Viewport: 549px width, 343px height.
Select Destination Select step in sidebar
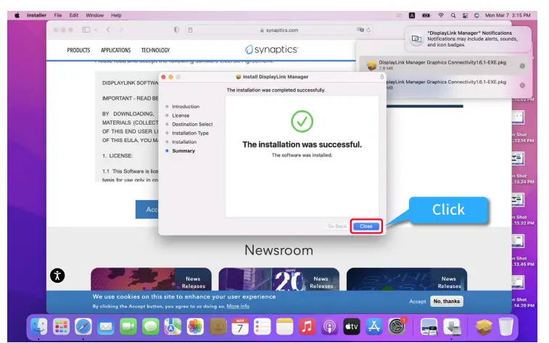[x=192, y=124]
